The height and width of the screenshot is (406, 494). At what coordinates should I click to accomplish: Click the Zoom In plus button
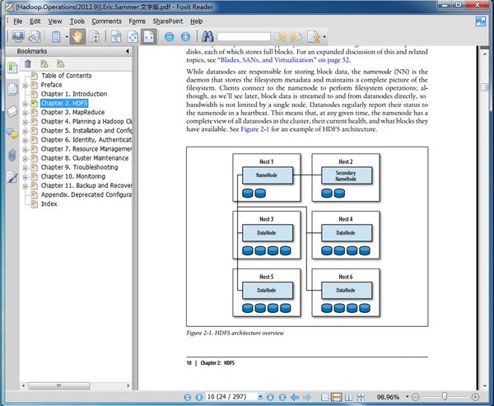tap(185, 36)
